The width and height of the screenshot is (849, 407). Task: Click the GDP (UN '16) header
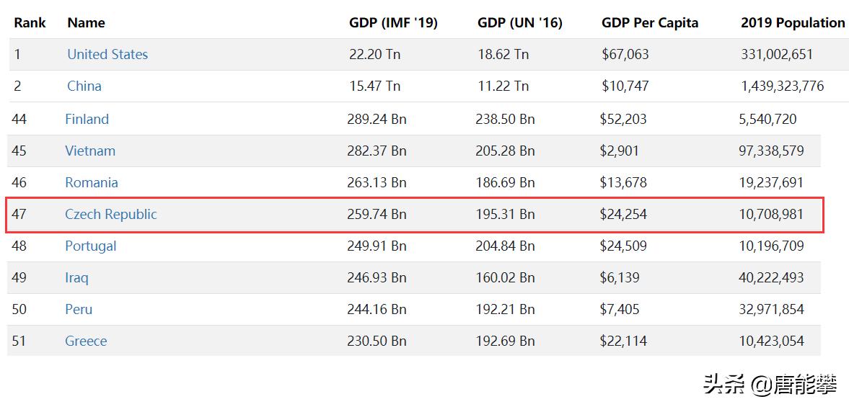[519, 23]
